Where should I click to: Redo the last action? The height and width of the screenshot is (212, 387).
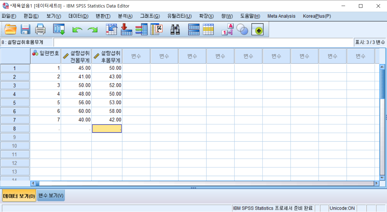coord(92,30)
